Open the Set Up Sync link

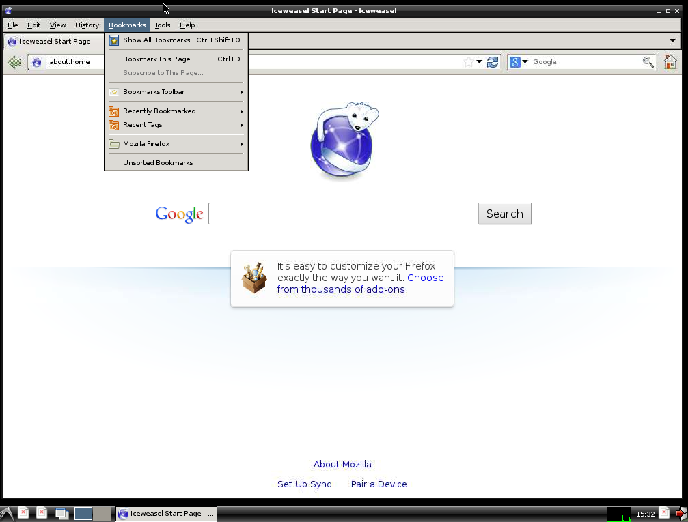point(304,484)
